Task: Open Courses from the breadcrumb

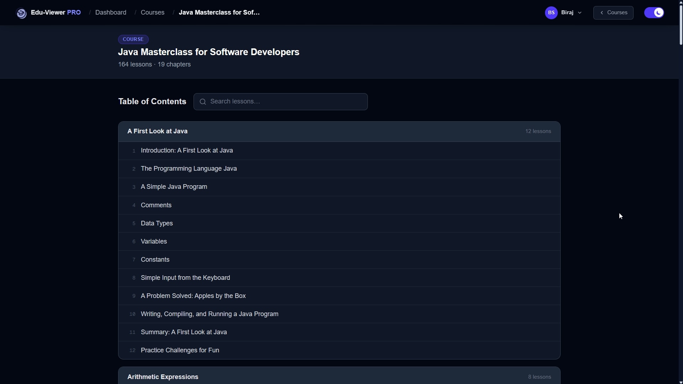Action: coord(152,12)
